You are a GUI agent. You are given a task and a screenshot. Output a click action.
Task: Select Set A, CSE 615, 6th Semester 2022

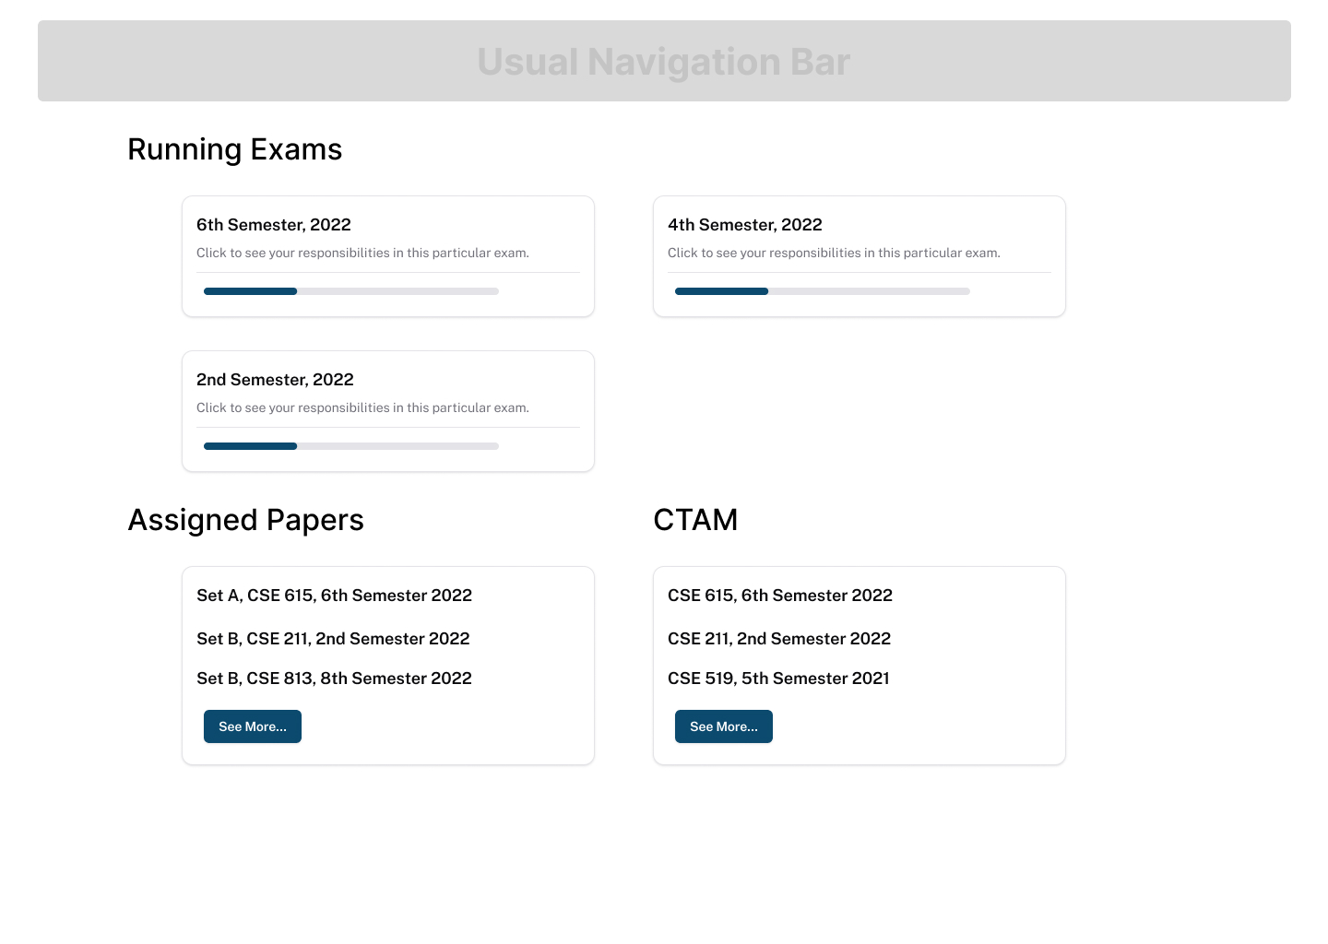pyautogui.click(x=334, y=596)
